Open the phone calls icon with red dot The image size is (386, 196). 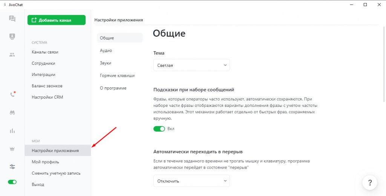coord(12,94)
